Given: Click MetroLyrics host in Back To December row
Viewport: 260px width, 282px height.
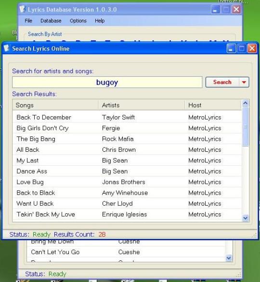Looking at the screenshot, I should point(205,117).
